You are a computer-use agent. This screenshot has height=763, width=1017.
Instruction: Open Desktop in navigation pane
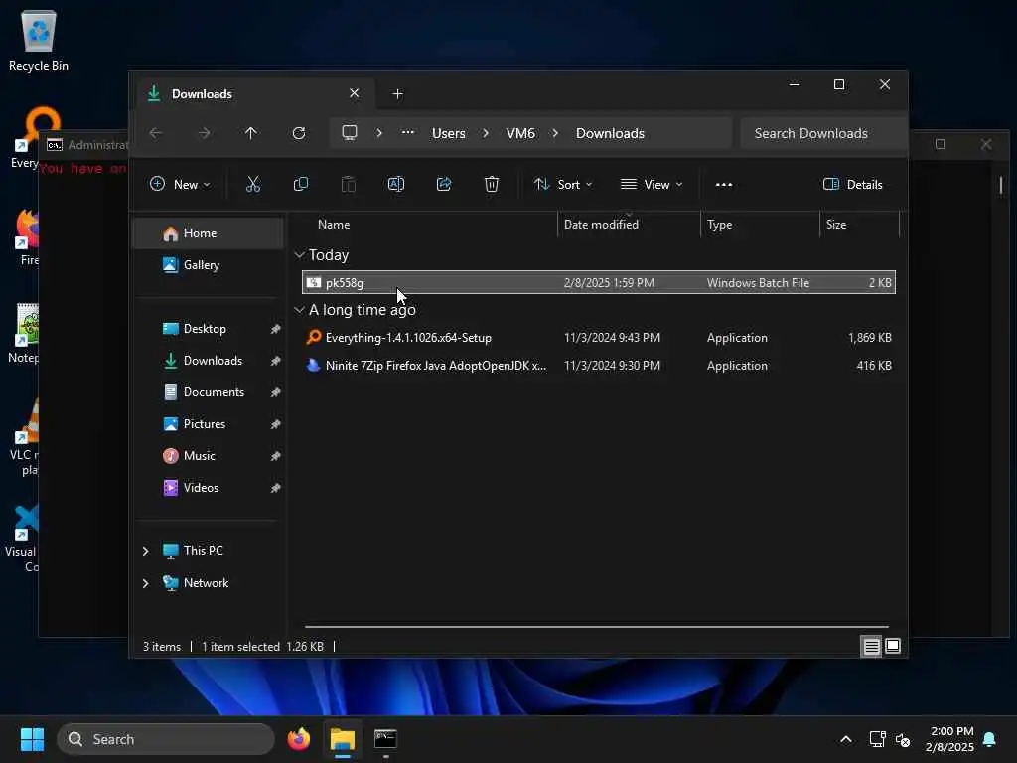208,329
